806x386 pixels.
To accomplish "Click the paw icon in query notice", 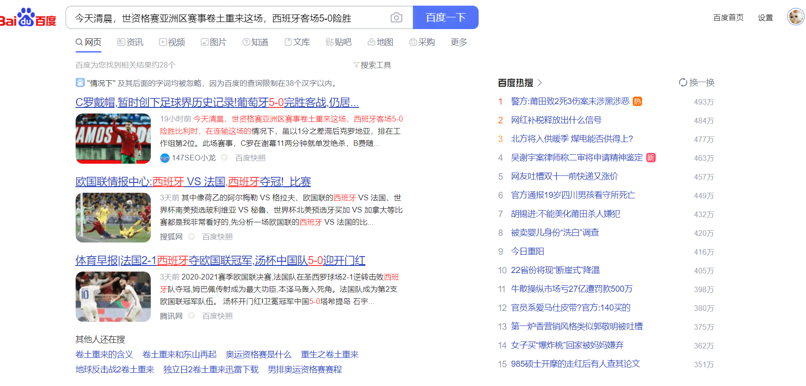I will tap(80, 83).
